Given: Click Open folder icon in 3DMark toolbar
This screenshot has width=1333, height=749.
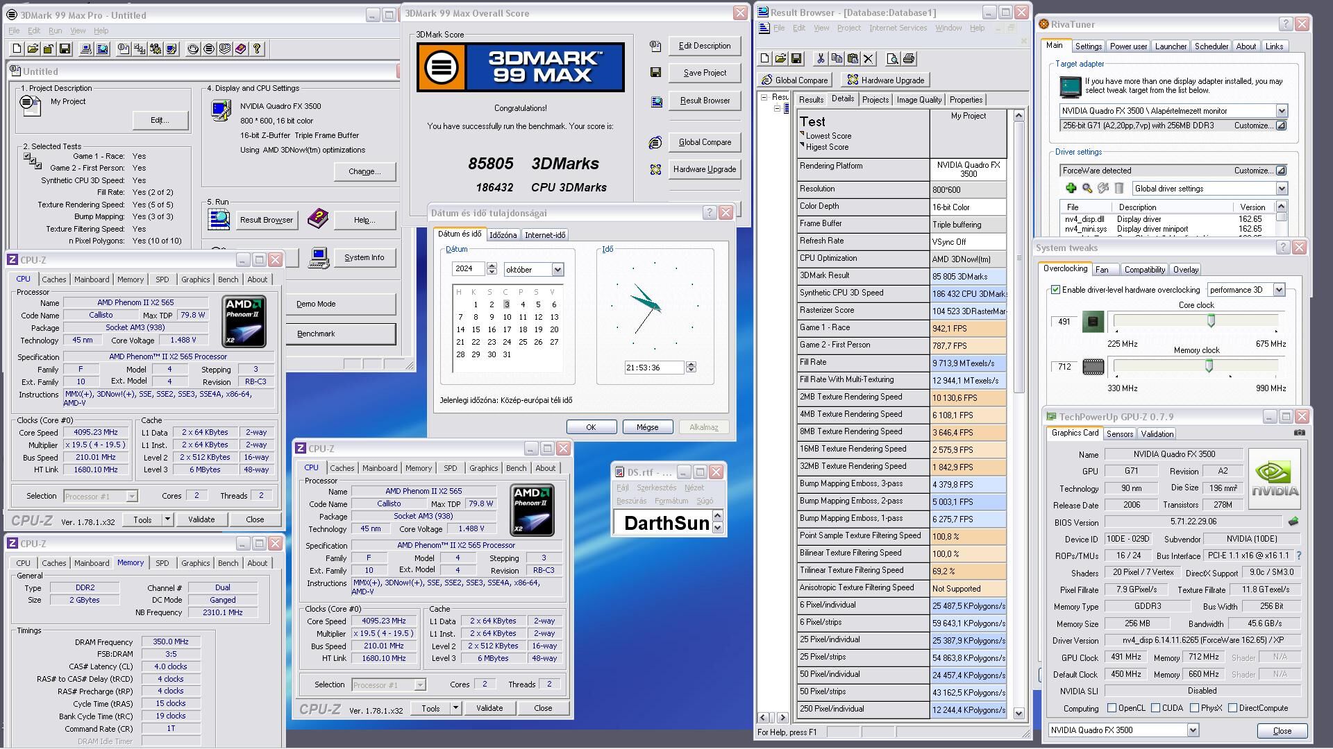Looking at the screenshot, I should [33, 49].
